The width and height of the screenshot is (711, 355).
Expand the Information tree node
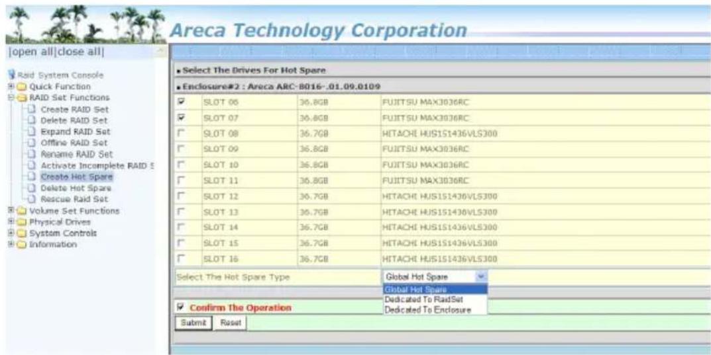click(11, 245)
